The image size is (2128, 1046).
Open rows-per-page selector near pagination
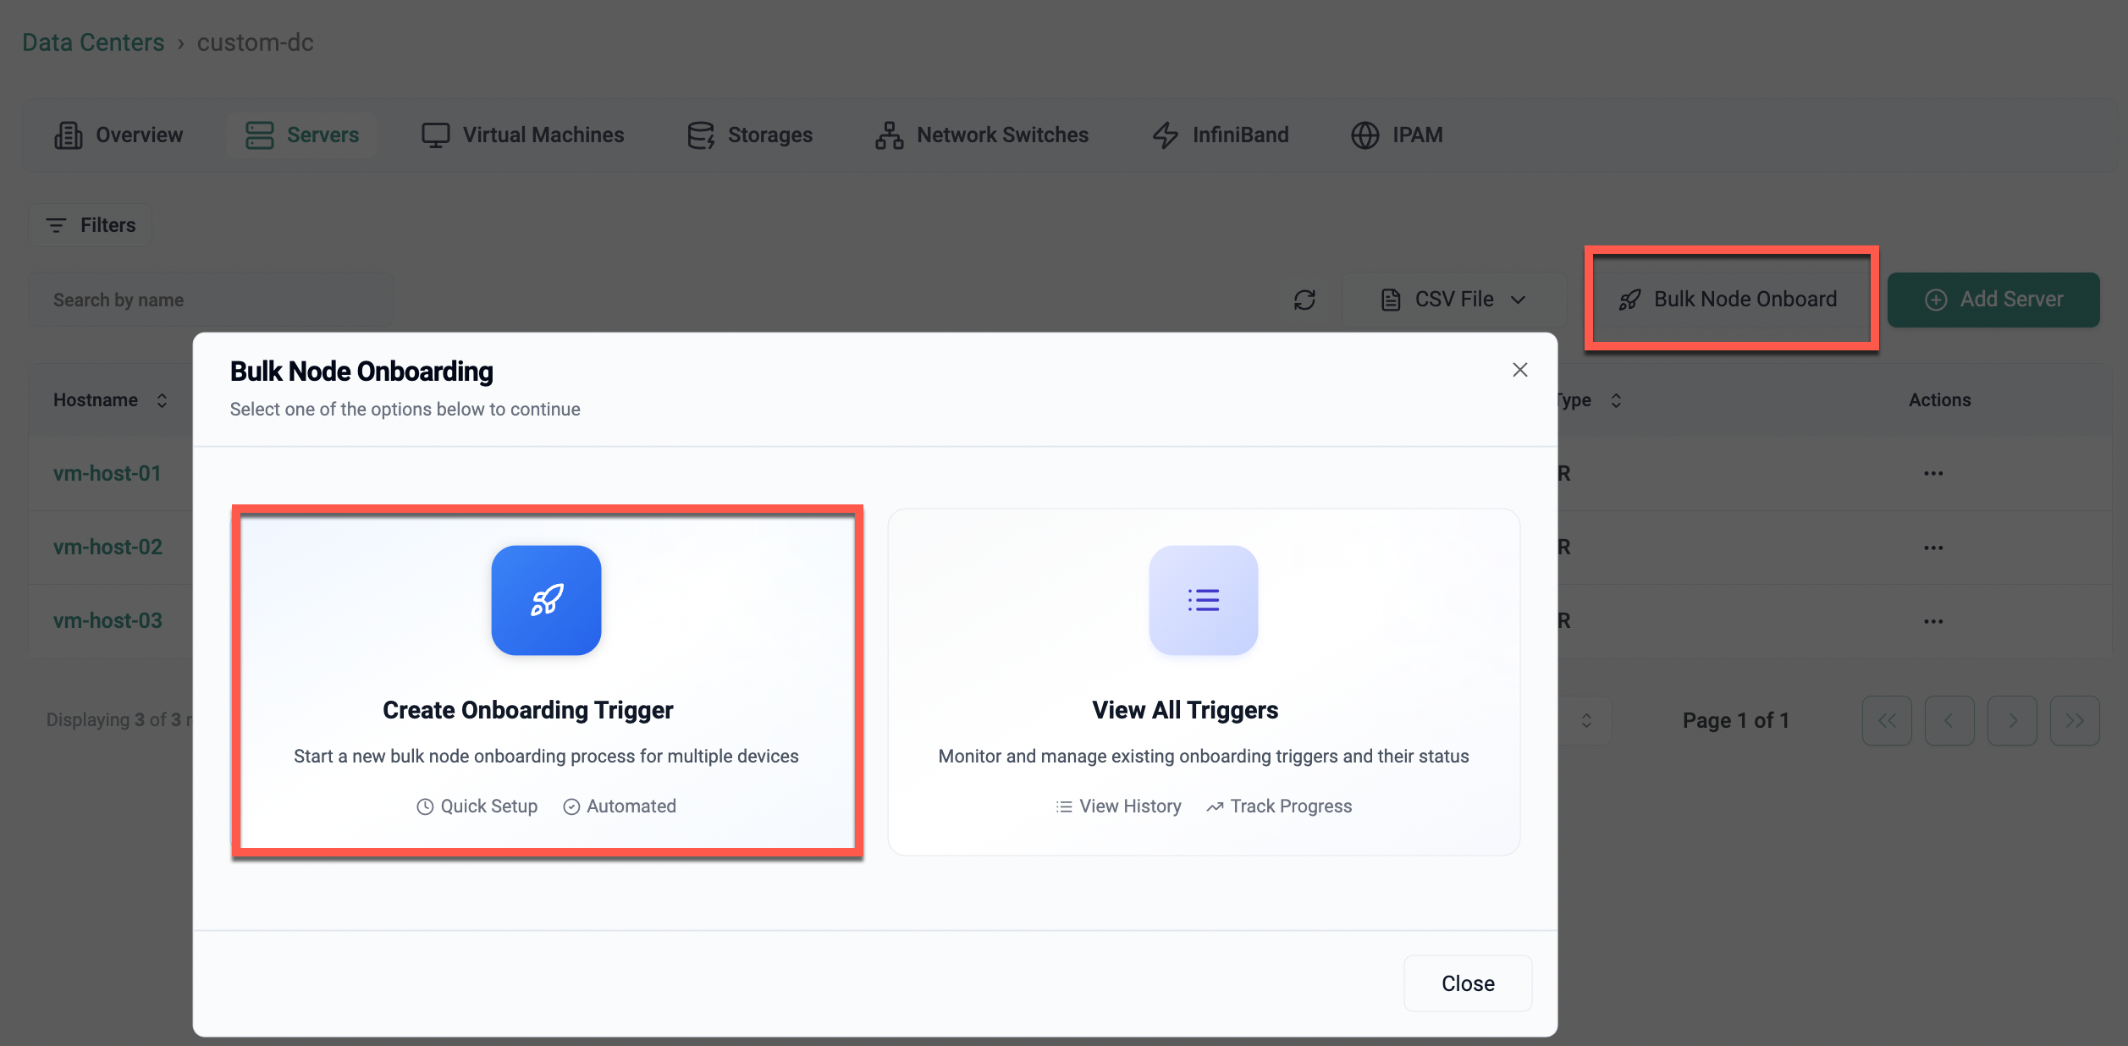(1585, 720)
